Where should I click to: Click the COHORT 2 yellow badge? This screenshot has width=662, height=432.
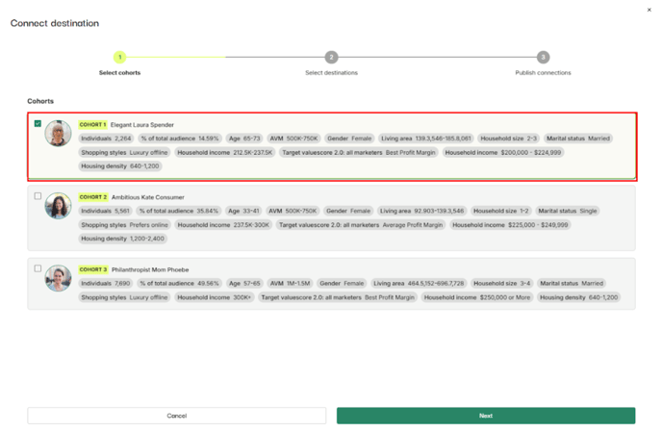coord(92,197)
